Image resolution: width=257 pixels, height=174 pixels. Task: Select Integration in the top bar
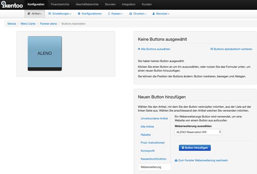(x=128, y=4)
